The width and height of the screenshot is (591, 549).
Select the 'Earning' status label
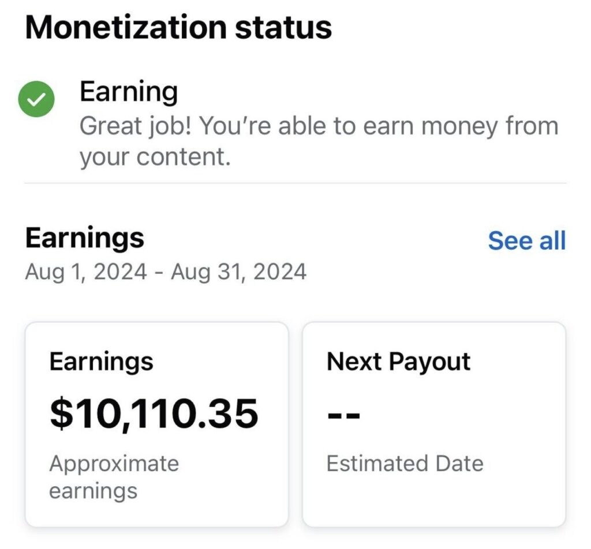[128, 92]
